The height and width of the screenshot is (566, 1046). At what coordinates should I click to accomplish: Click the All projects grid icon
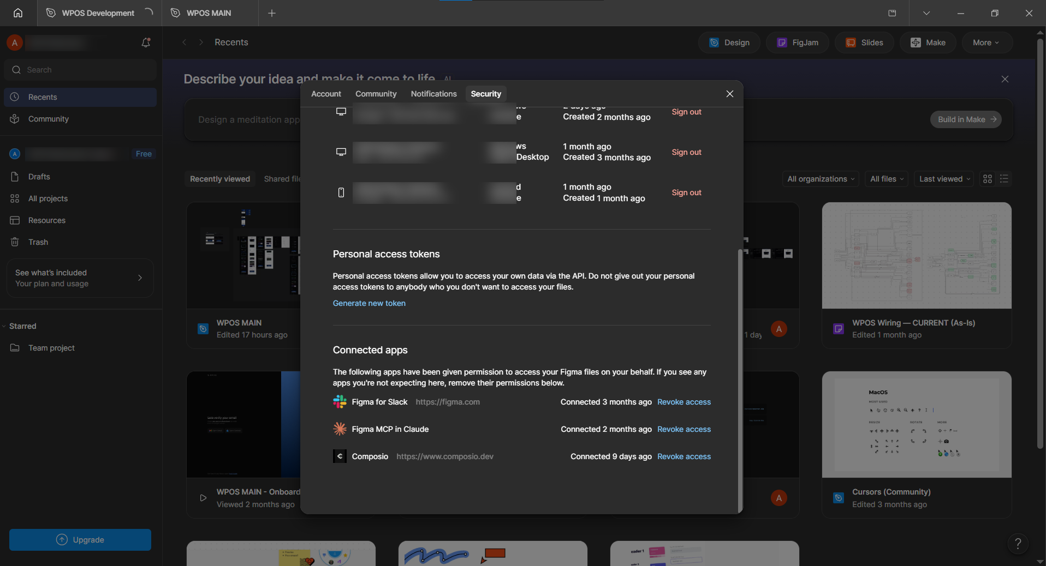15,198
